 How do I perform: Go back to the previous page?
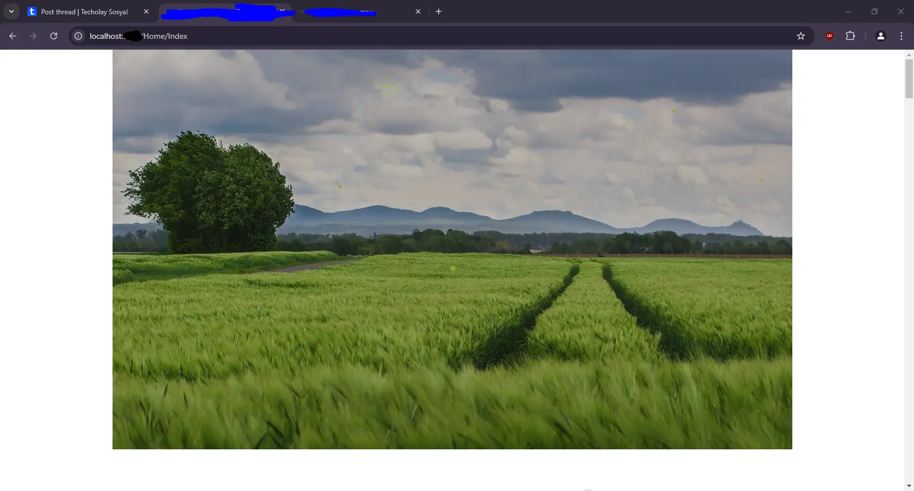[x=13, y=36]
